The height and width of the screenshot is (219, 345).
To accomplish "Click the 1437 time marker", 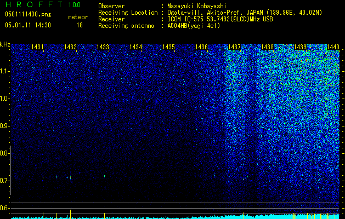I will (x=235, y=47).
